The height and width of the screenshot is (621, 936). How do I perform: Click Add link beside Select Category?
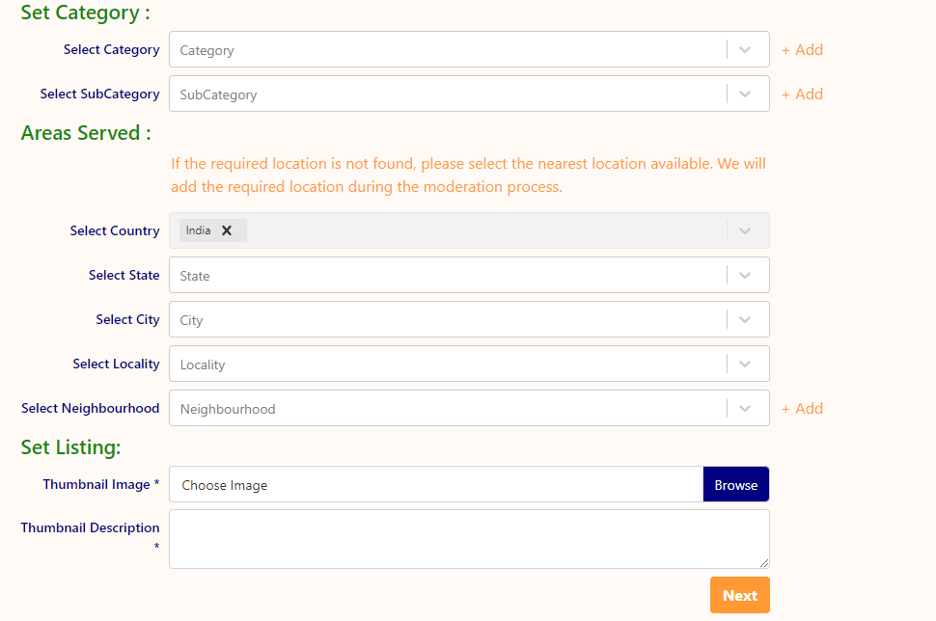click(x=802, y=50)
